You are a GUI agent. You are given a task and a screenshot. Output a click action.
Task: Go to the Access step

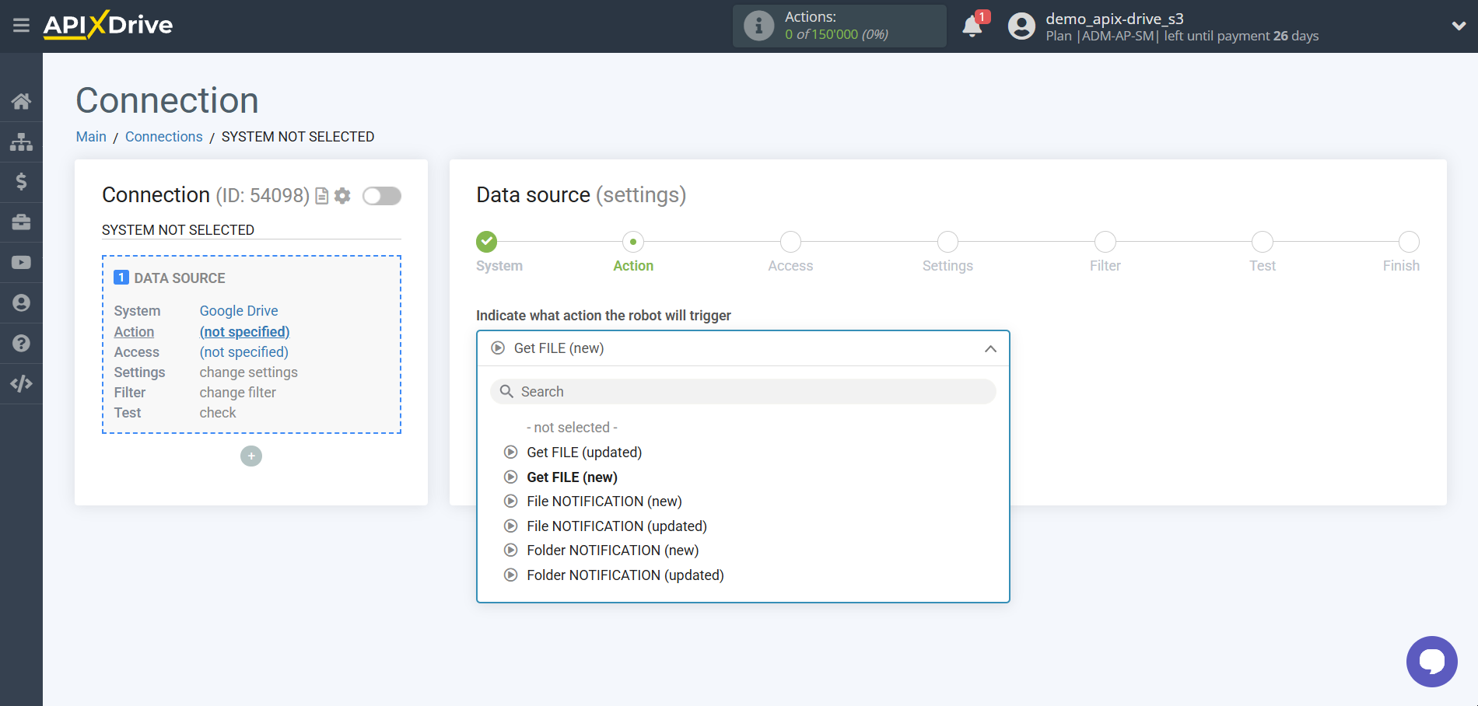(790, 242)
